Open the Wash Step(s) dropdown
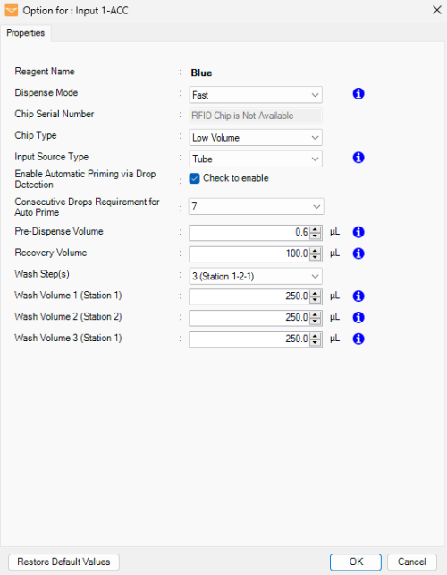447x575 pixels. click(x=256, y=276)
